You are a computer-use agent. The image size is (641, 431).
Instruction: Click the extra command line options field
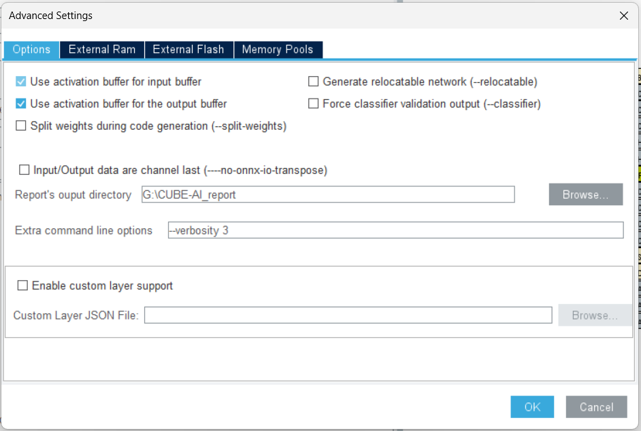[x=395, y=230]
